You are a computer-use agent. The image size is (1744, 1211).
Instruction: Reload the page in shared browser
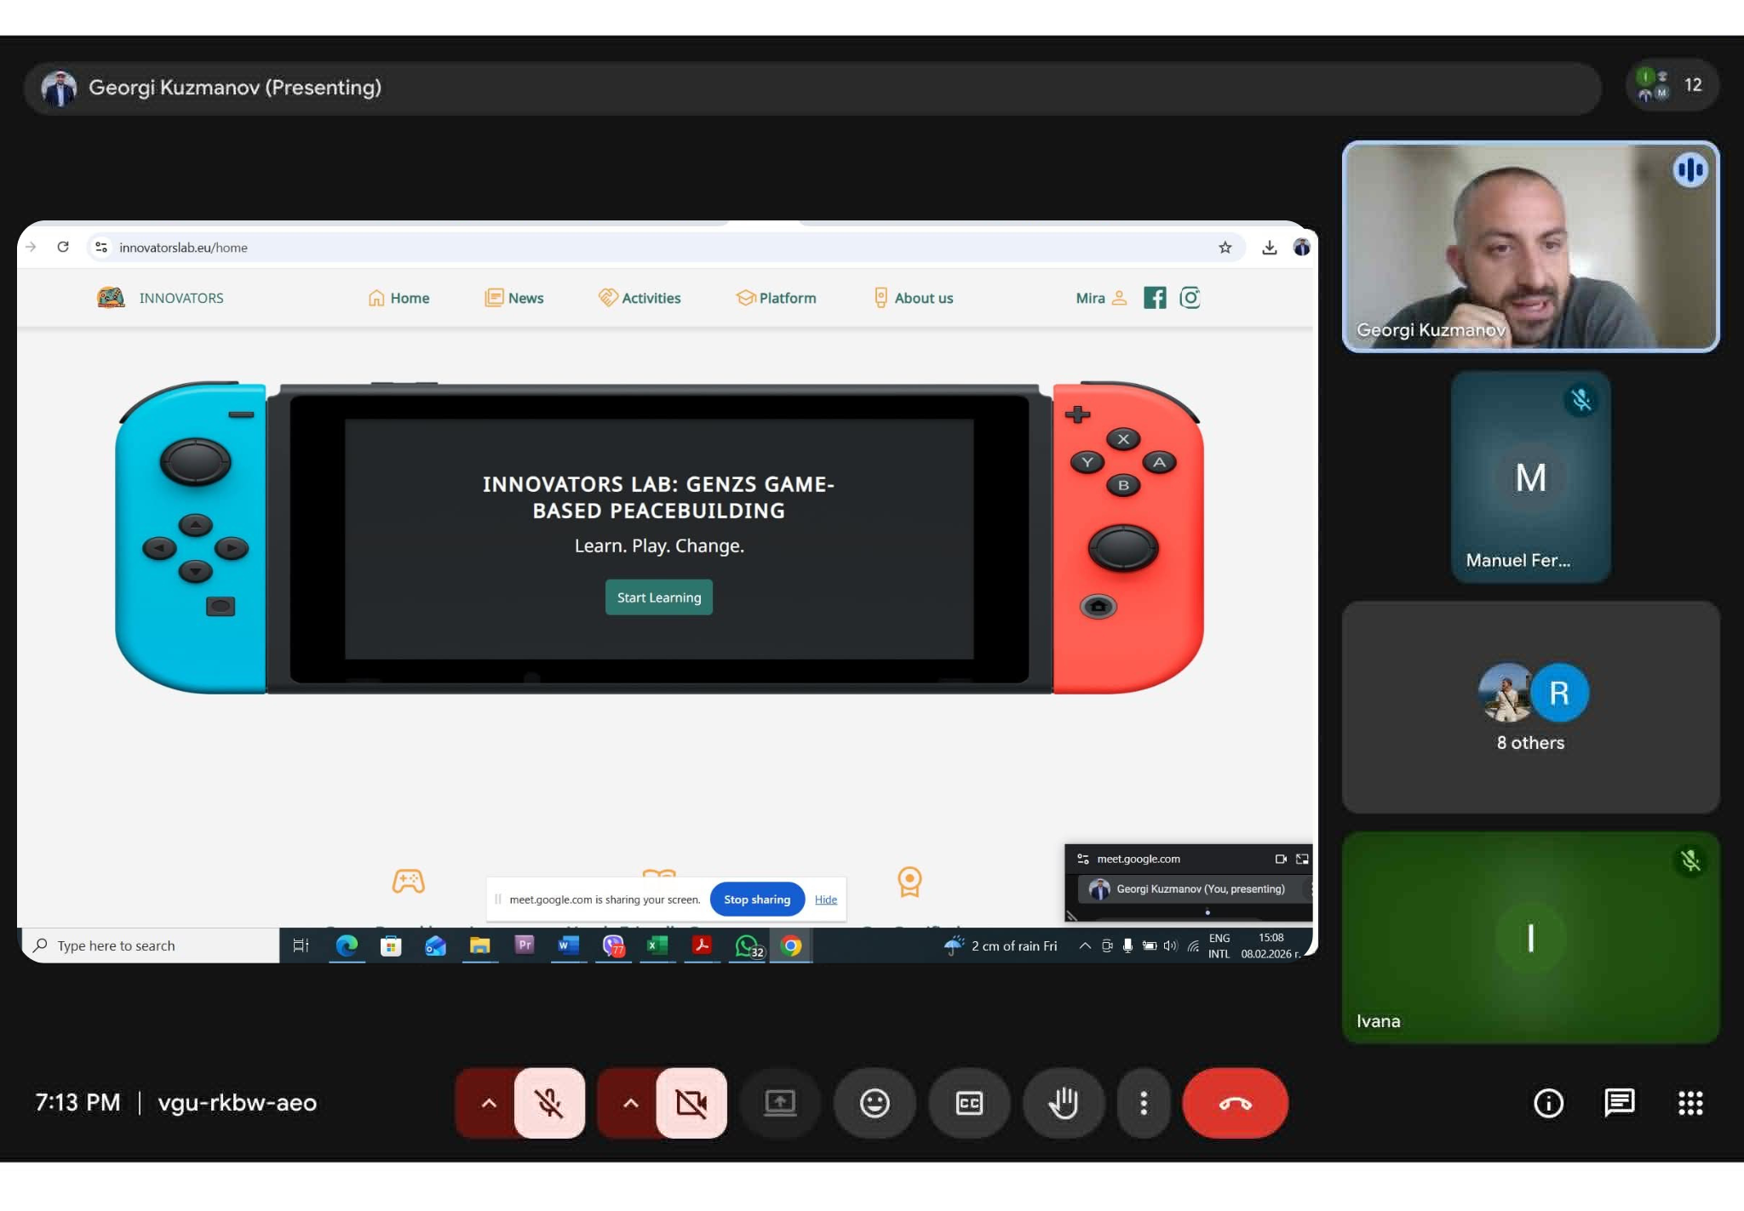63,247
